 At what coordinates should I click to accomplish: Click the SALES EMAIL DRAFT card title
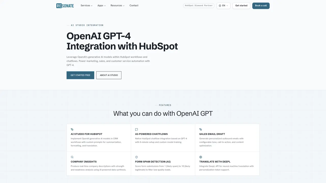(x=212, y=134)
